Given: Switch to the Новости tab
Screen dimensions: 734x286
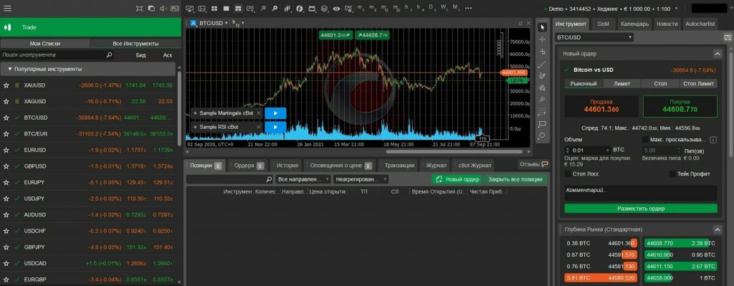Looking at the screenshot, I should pos(667,24).
